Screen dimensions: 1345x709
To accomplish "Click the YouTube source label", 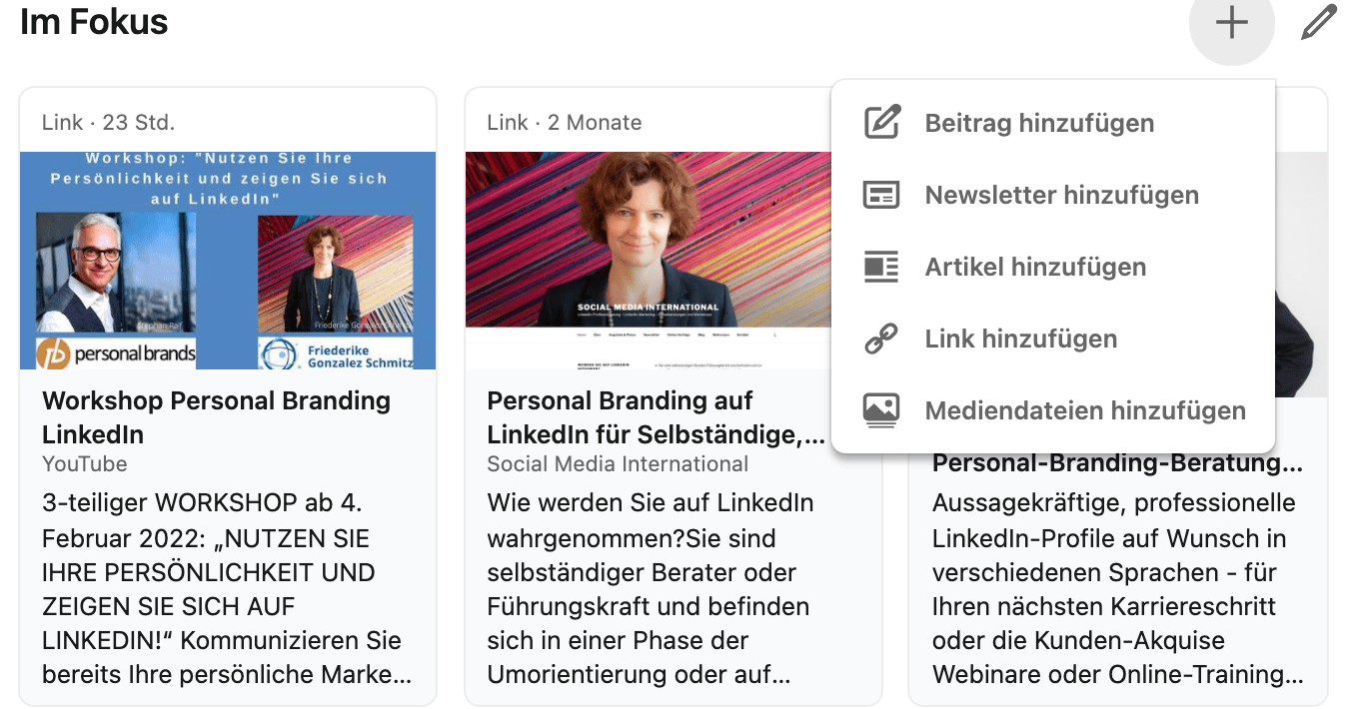I will (x=85, y=464).
